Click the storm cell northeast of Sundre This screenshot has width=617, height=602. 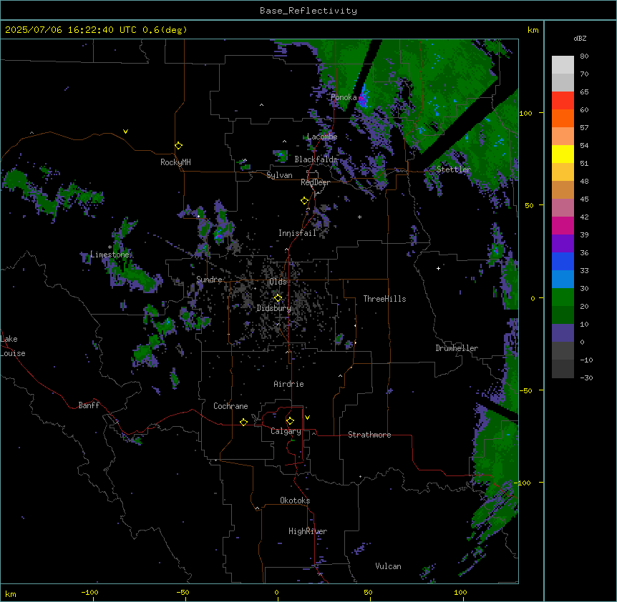click(x=219, y=235)
